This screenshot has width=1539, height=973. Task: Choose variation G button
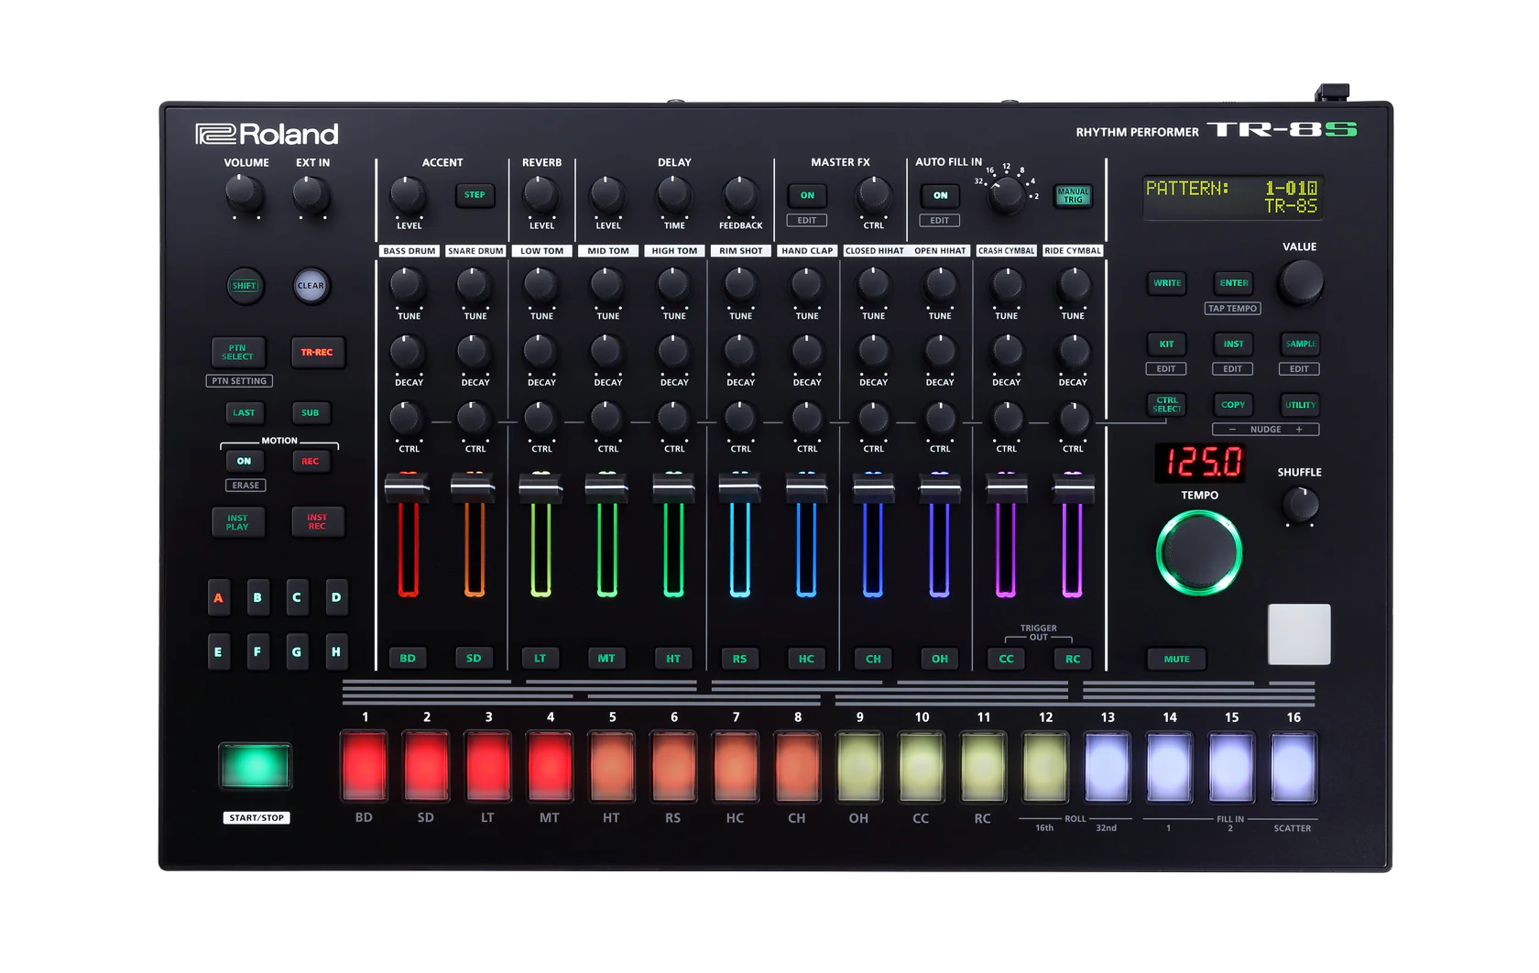coord(297,652)
